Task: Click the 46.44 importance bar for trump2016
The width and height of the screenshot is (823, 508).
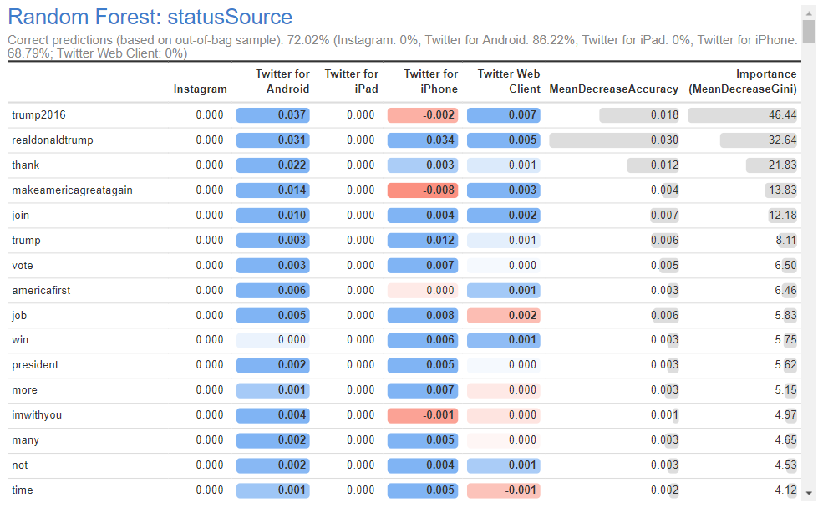Action: (x=743, y=115)
